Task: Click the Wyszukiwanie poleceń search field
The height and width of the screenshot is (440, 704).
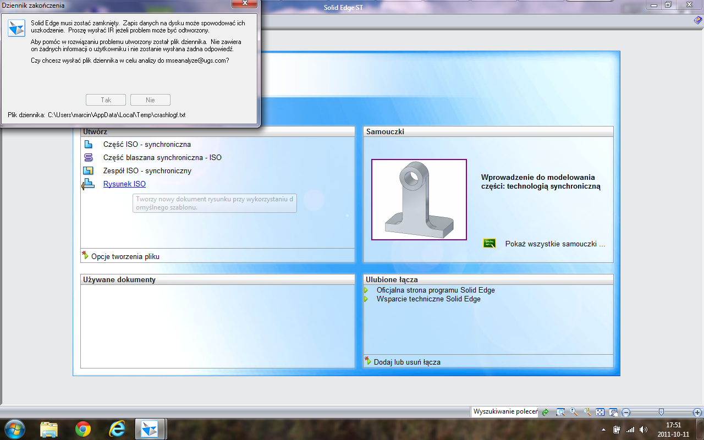Action: pos(505,412)
